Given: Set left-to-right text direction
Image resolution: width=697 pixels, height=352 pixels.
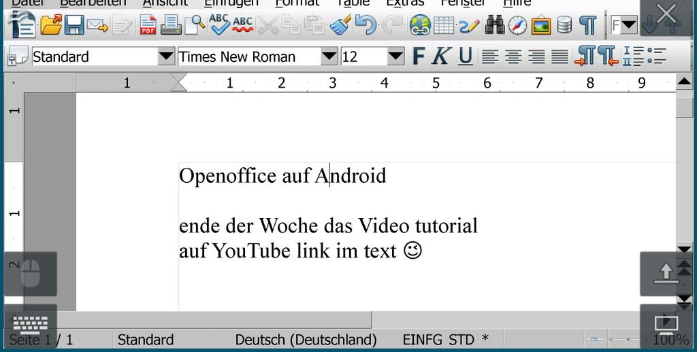Looking at the screenshot, I should 585,56.
